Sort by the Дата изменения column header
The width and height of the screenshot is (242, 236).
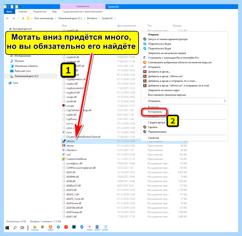(x=126, y=26)
